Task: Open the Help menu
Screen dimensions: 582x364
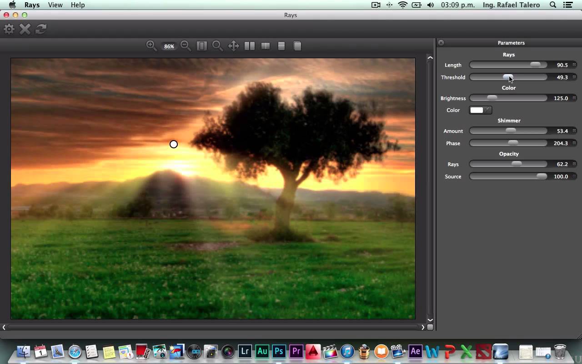Action: (78, 5)
